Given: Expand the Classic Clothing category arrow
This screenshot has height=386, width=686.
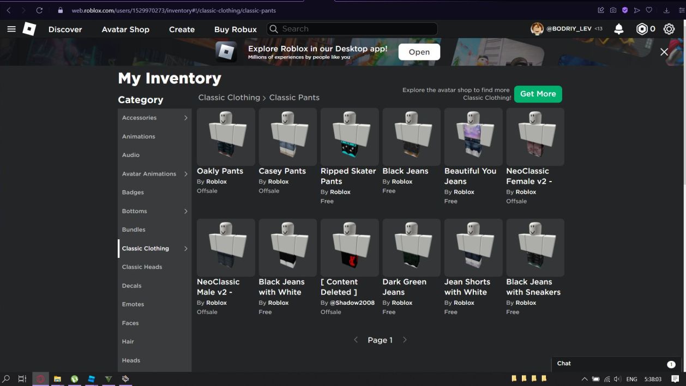Looking at the screenshot, I should 185,249.
